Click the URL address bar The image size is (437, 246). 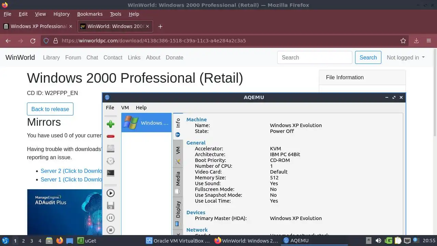[225, 41]
